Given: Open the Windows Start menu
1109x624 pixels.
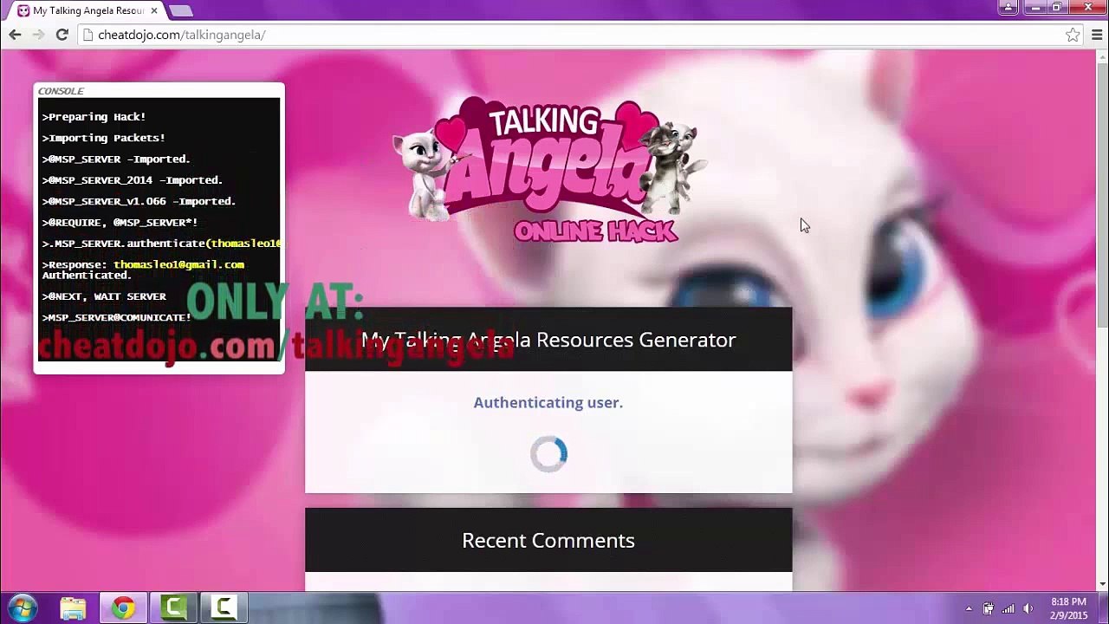Looking at the screenshot, I should [x=23, y=608].
